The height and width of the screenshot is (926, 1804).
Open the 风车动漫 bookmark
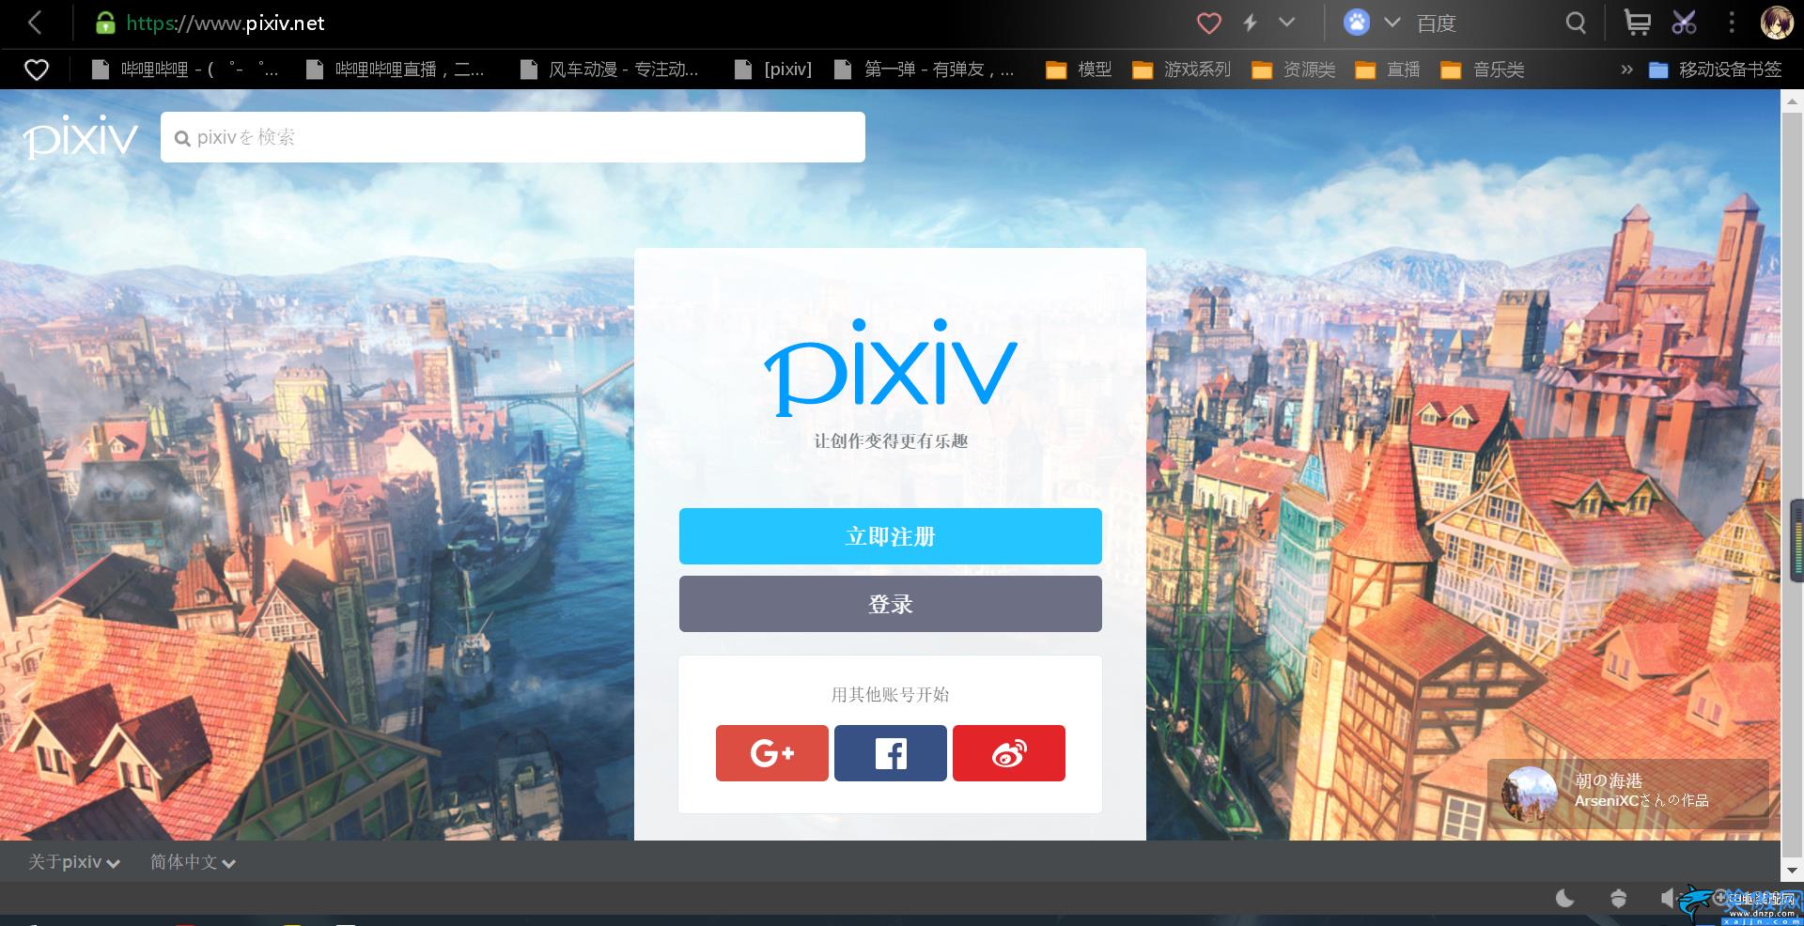[609, 69]
